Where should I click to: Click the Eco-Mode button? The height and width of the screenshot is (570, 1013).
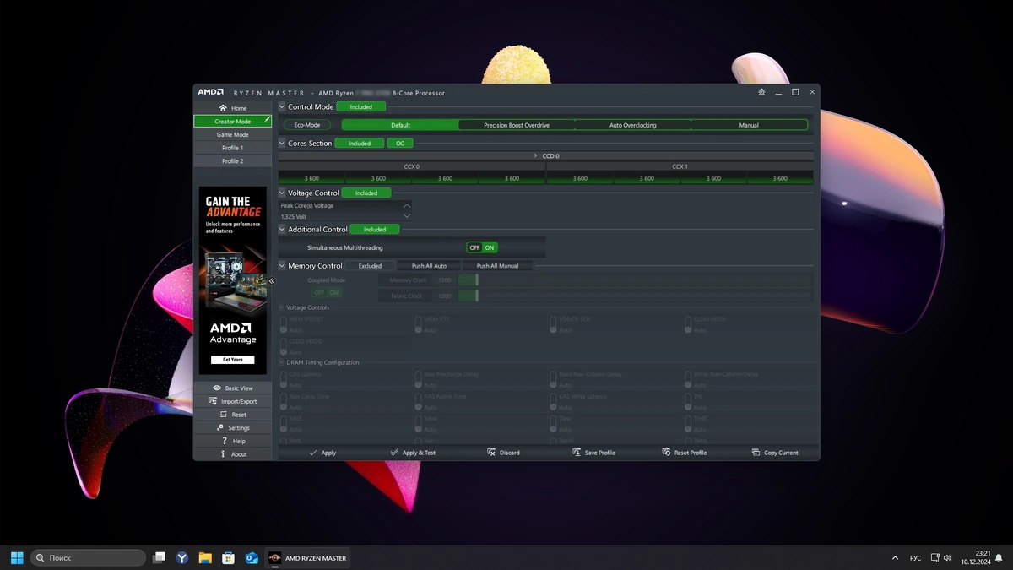(x=306, y=125)
